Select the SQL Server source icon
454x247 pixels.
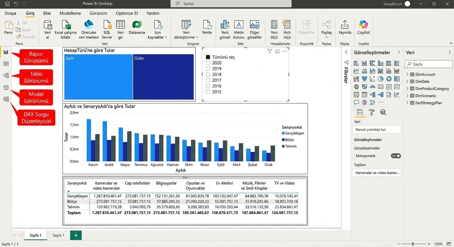coord(107,30)
